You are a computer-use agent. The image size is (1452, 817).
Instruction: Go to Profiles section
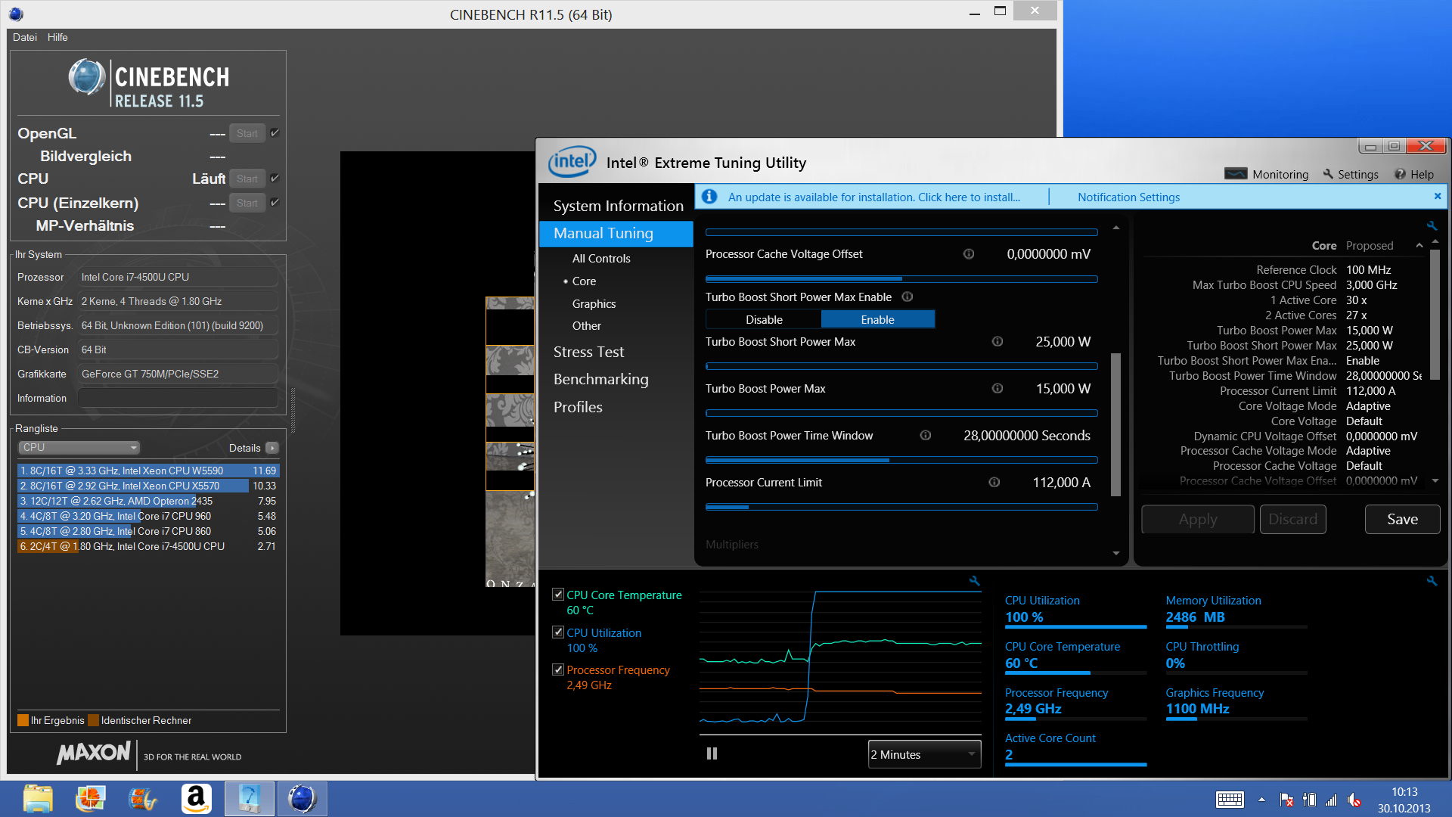pos(578,407)
